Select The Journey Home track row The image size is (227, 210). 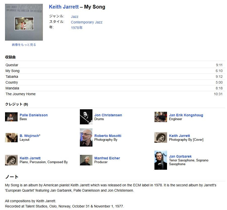click(115, 94)
